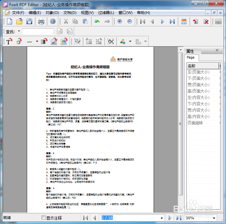Open the color wheel tool
This screenshot has height=224, width=226.
19,41
